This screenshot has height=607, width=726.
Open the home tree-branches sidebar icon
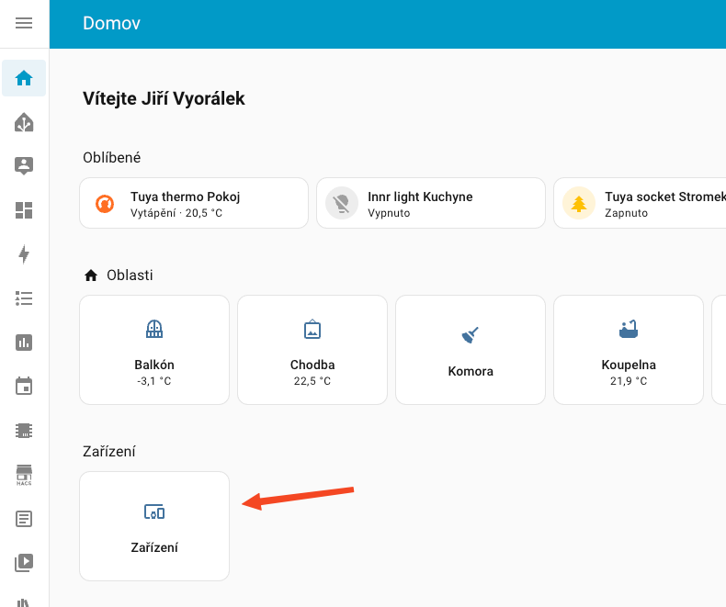24,122
